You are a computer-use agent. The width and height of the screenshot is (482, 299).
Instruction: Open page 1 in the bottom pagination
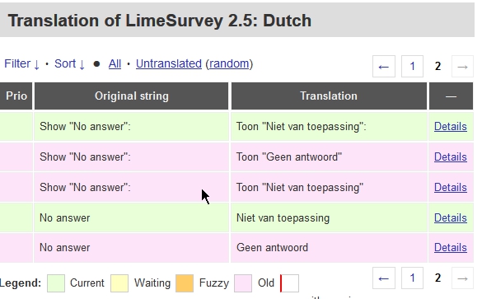pyautogui.click(x=412, y=278)
